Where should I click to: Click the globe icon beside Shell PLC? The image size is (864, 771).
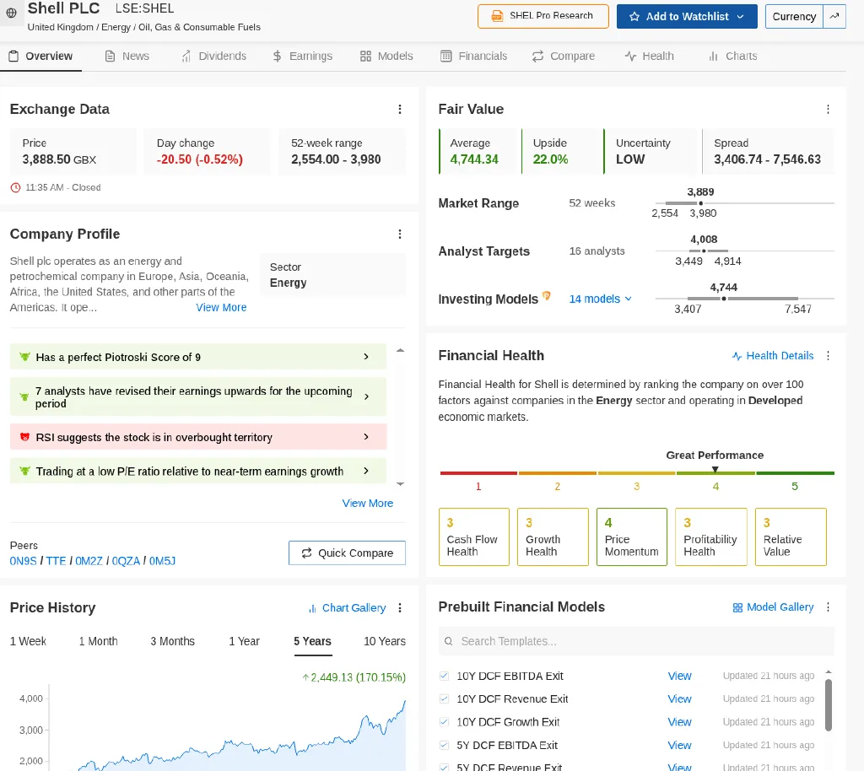point(11,13)
